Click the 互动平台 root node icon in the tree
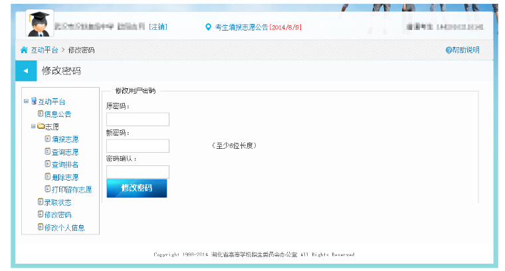The width and height of the screenshot is (505, 271). (34, 102)
